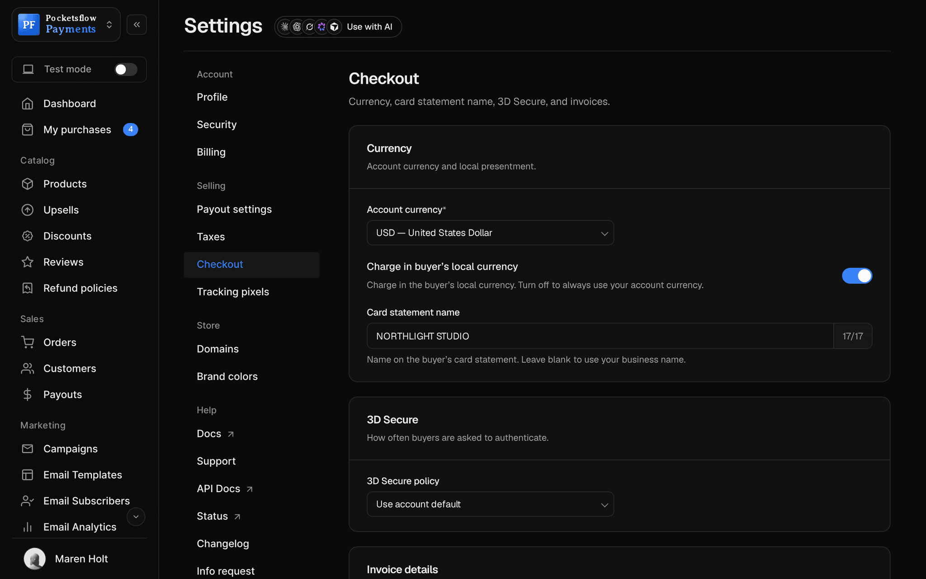
Task: Toggle Test mode switch on
Action: (125, 69)
